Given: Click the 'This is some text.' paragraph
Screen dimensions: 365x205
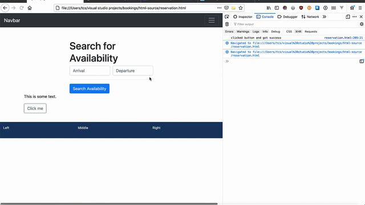Looking at the screenshot, I should point(40,96).
